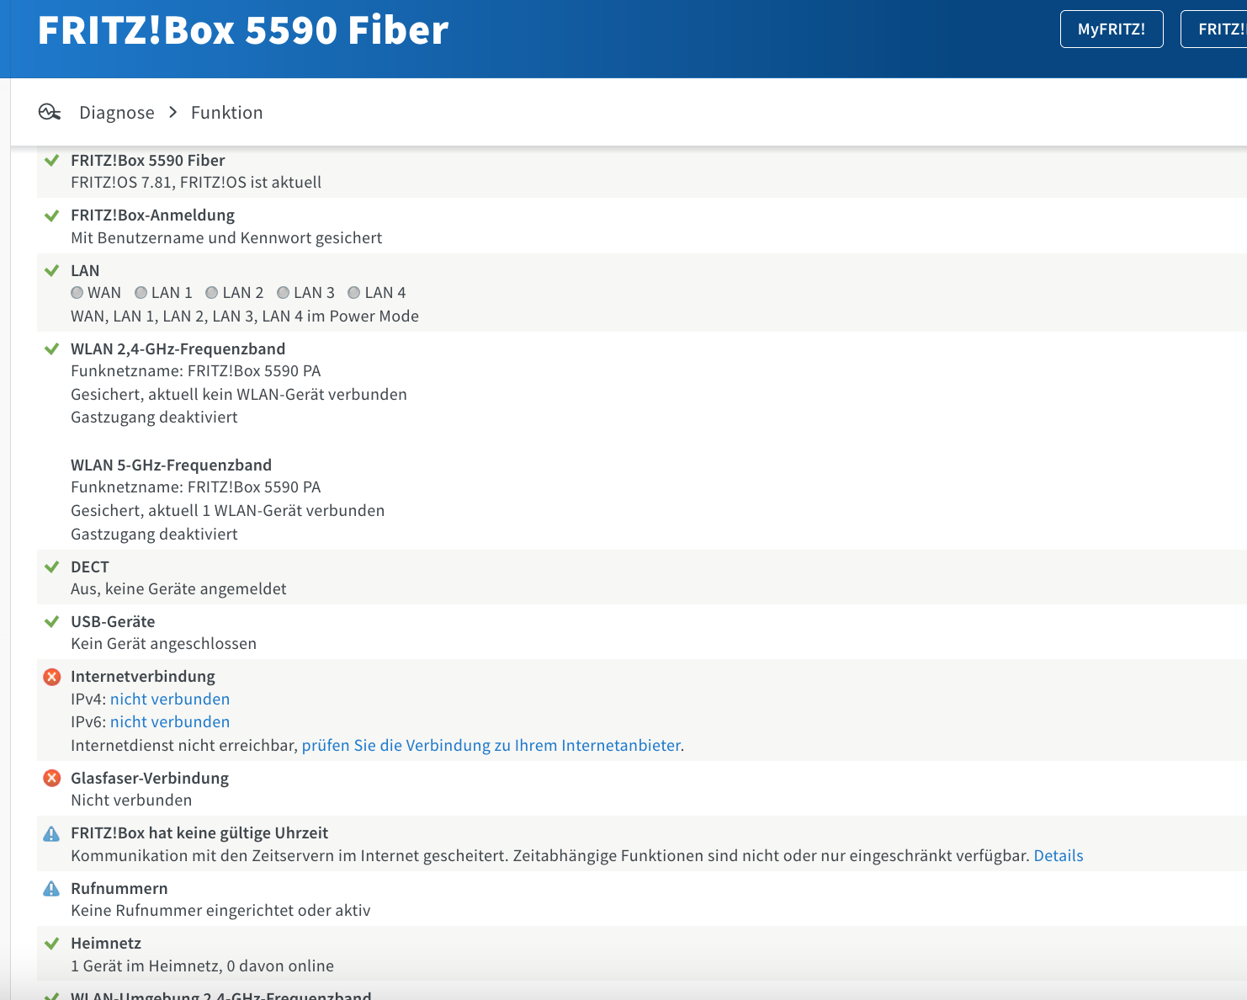Open the Diagnose breadcrumb menu item
Viewport: 1247px width, 1000px height.
(117, 113)
